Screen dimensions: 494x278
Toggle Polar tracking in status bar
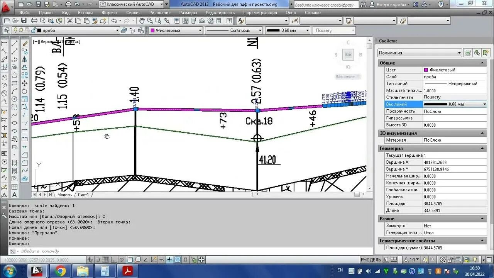point(122,259)
